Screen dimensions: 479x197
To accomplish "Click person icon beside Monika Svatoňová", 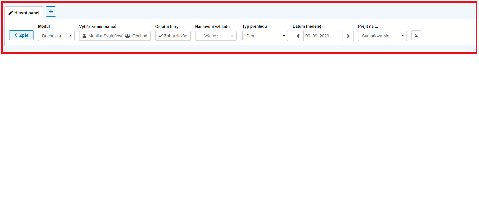I will (x=84, y=36).
